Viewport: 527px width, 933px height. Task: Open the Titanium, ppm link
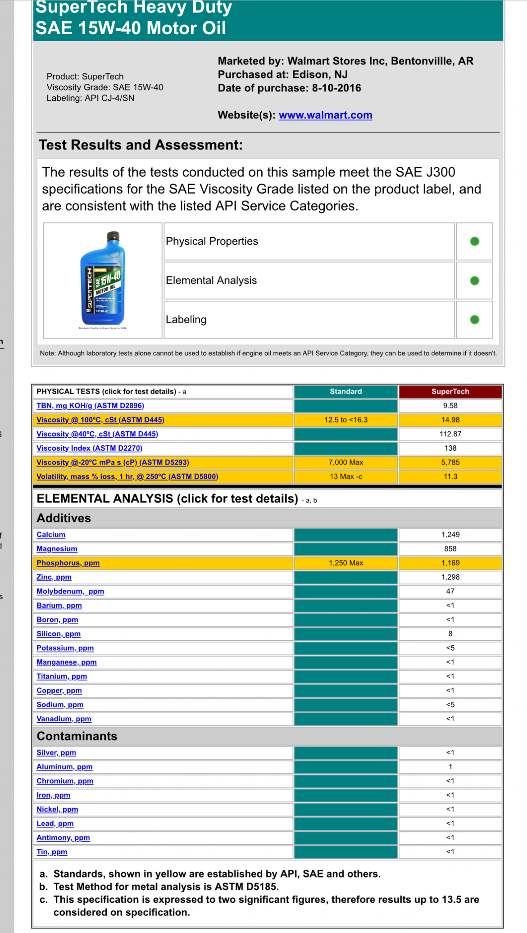click(x=62, y=676)
